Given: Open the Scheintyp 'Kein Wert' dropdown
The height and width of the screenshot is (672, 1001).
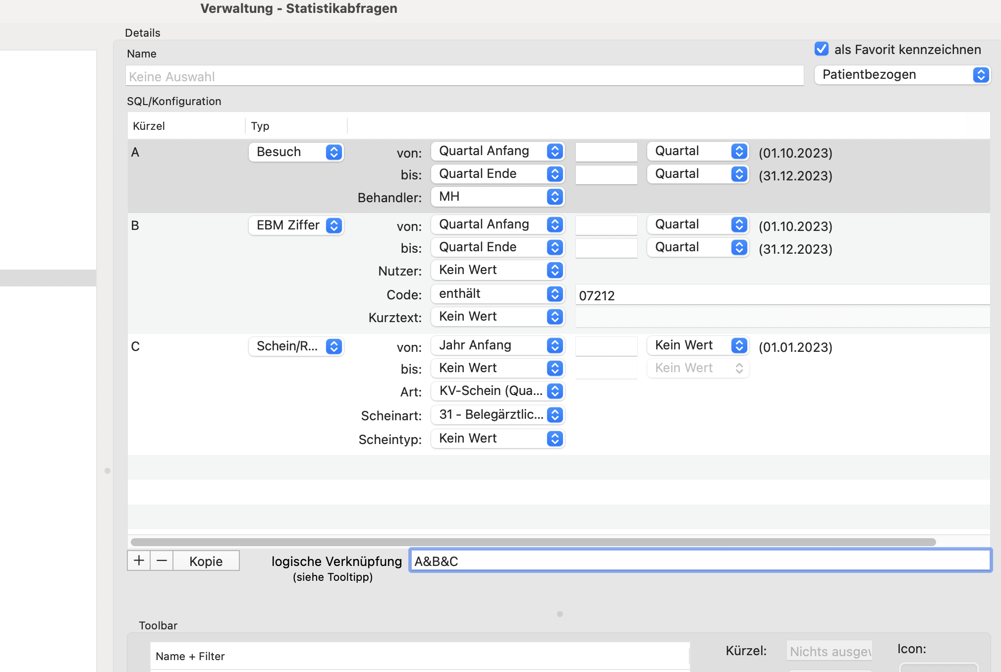Looking at the screenshot, I should coord(498,439).
